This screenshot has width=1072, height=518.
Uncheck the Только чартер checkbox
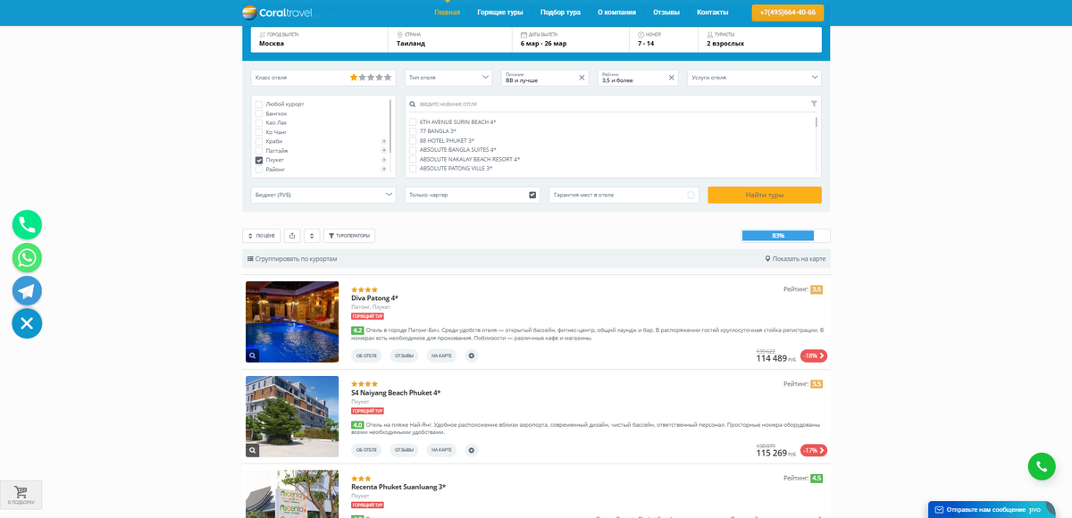coord(532,194)
